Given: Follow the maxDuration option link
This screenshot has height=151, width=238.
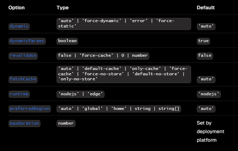Looking at the screenshot, I should click(24, 124).
